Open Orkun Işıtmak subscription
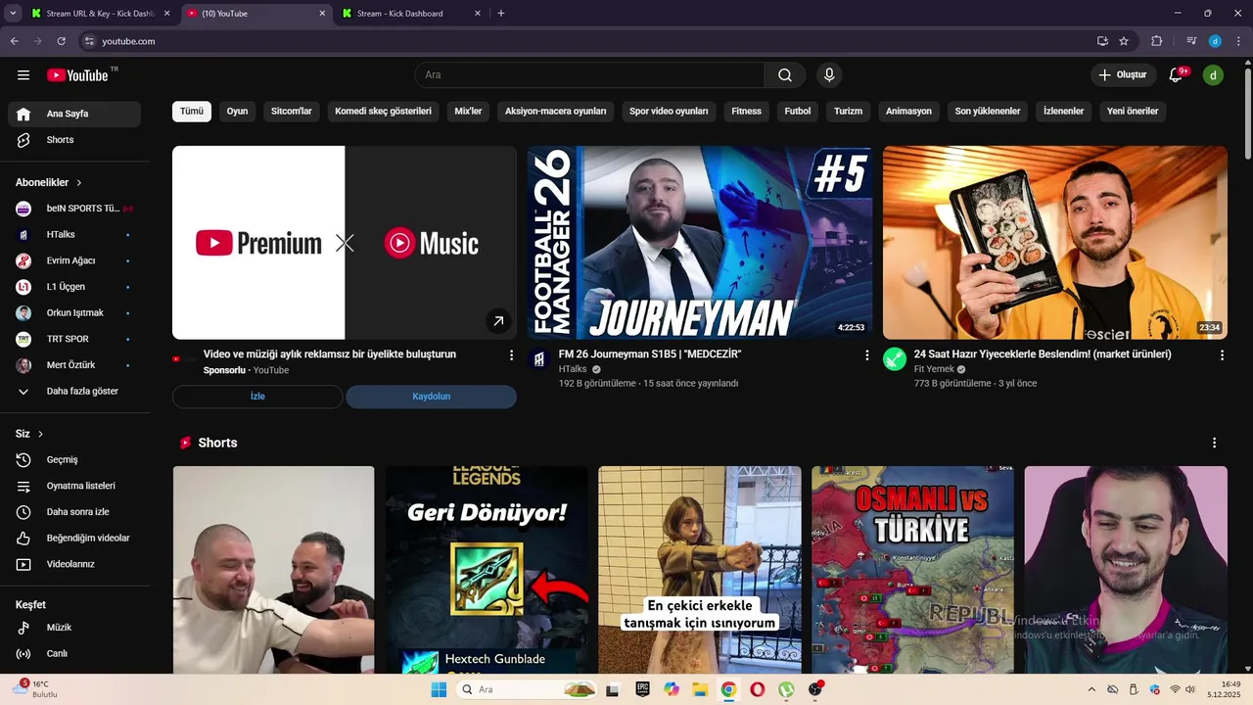1253x705 pixels. [74, 313]
